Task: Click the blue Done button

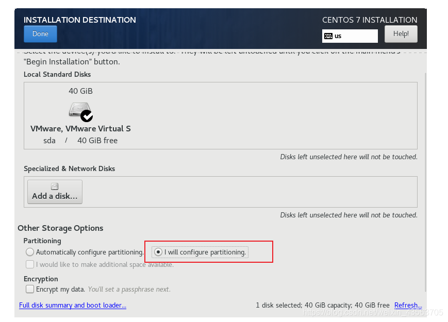Action: [x=40, y=34]
